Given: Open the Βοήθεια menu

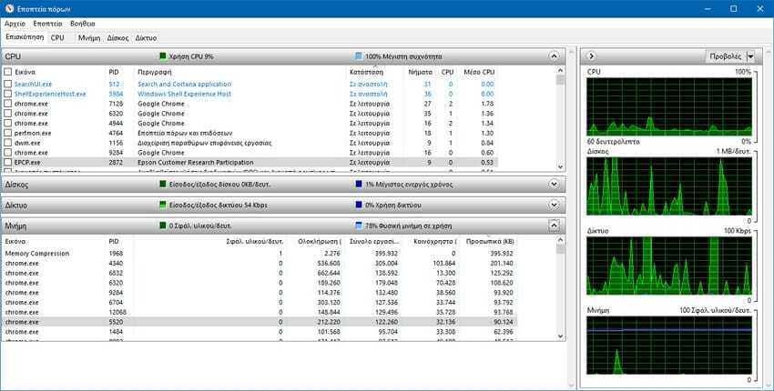Looking at the screenshot, I should [x=83, y=24].
